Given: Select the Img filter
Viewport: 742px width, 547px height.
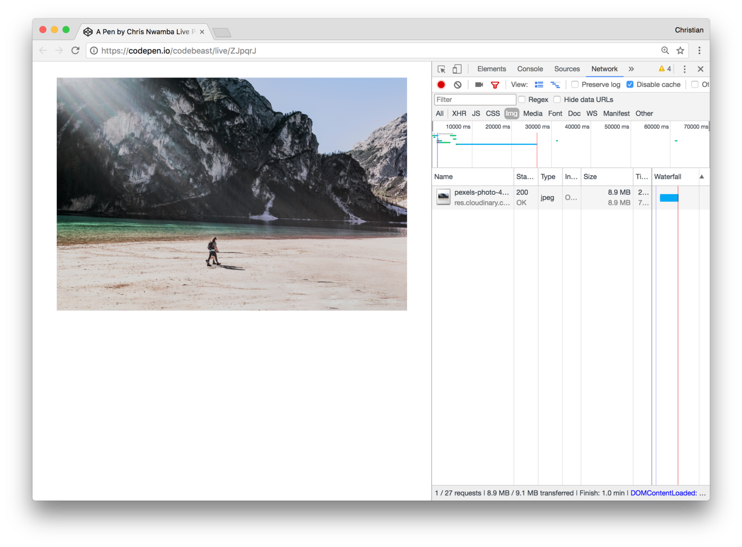Looking at the screenshot, I should click(x=511, y=114).
